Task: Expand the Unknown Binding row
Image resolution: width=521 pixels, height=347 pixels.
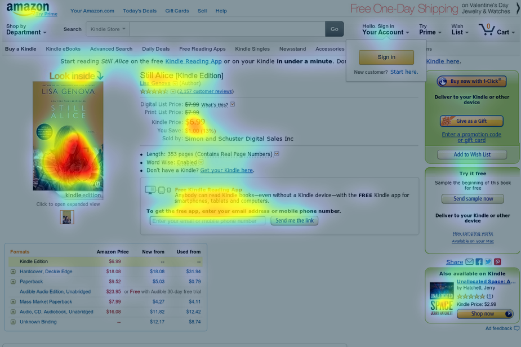Action: [13, 322]
